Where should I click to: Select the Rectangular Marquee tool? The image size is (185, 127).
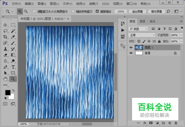[x=13, y=25]
